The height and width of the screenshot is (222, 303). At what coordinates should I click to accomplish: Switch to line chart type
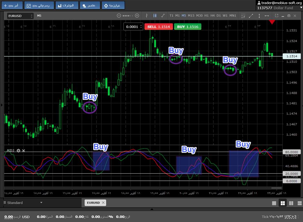pos(163,16)
